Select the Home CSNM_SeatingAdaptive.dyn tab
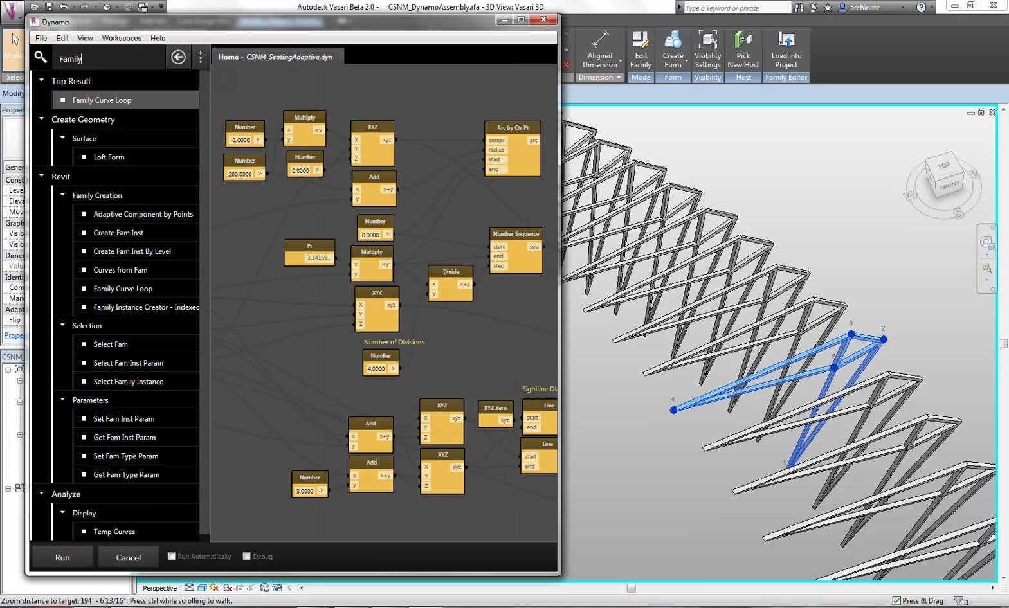 coord(277,57)
